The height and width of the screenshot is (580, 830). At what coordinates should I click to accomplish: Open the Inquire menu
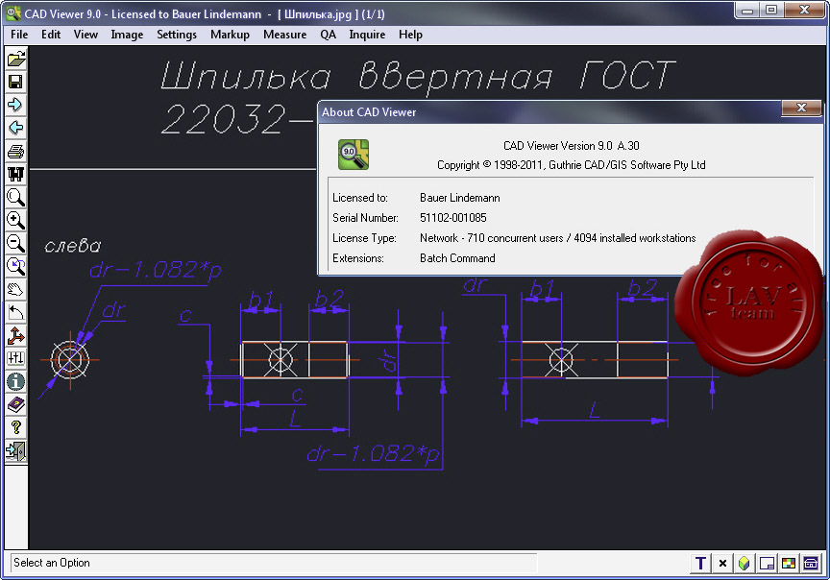[x=367, y=35]
